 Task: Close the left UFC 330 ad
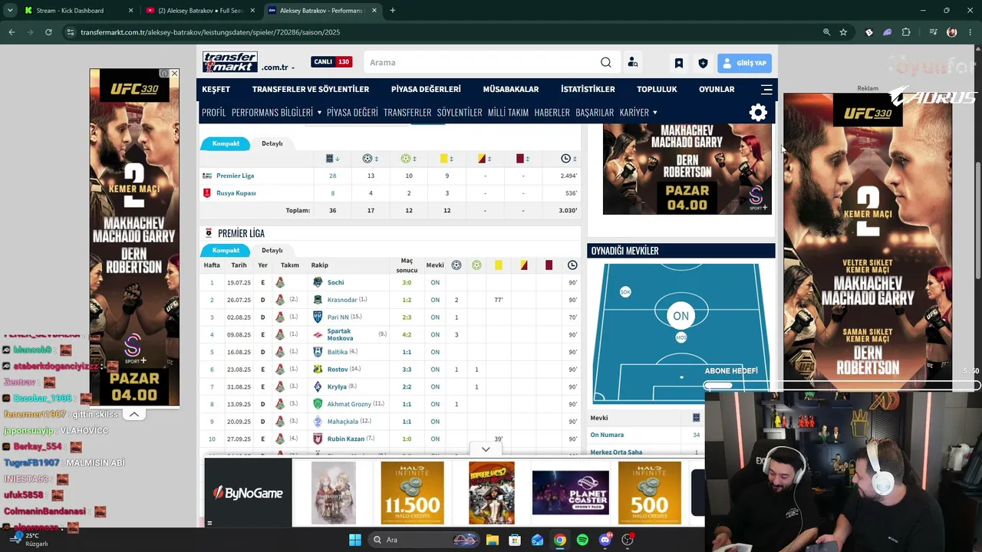point(174,74)
